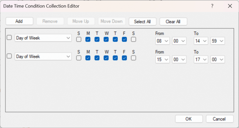Click the Clear All button
The height and width of the screenshot is (128, 239).
(173, 21)
